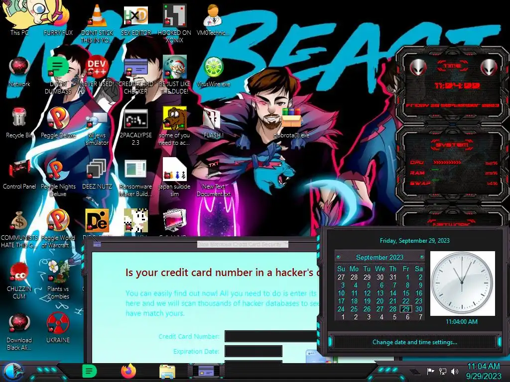Click the Start orb on the taskbar

click(12, 372)
